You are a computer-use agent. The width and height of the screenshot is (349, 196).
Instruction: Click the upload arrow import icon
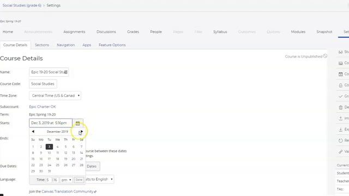(x=340, y=119)
